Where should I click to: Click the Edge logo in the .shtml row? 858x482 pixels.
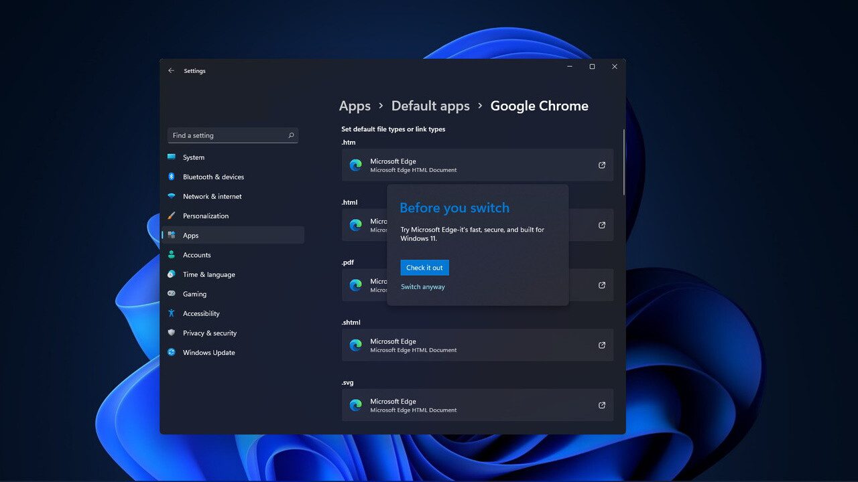tap(355, 345)
